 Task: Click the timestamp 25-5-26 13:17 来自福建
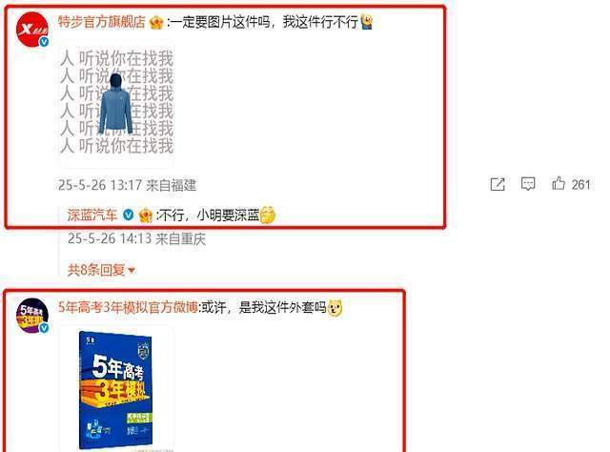(127, 185)
